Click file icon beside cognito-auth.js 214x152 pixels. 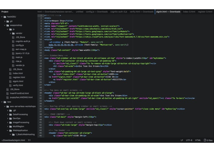[x=13, y=41]
